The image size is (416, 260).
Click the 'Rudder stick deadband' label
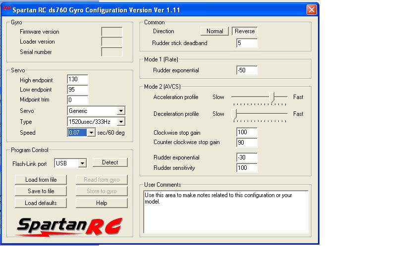[180, 43]
